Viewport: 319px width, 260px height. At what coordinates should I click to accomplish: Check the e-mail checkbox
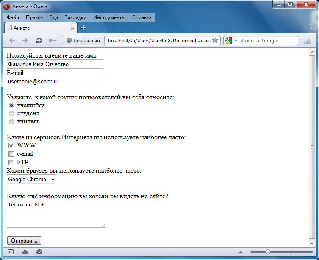(x=11, y=154)
